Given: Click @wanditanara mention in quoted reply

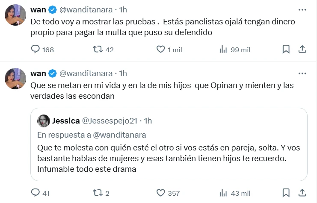Looking at the screenshot, I should 119,135.
